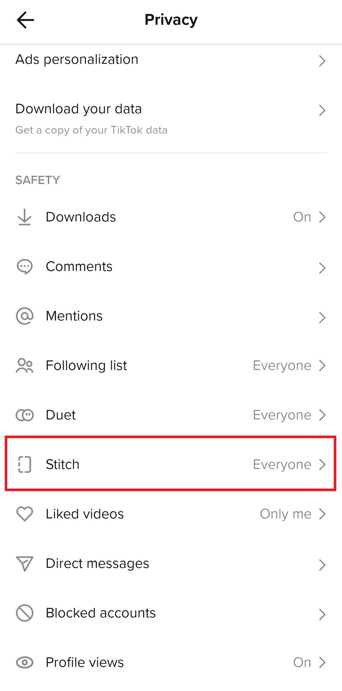This screenshot has height=691, width=342.
Task: Click the Blocked accounts prohibition icon
Action: point(24,613)
